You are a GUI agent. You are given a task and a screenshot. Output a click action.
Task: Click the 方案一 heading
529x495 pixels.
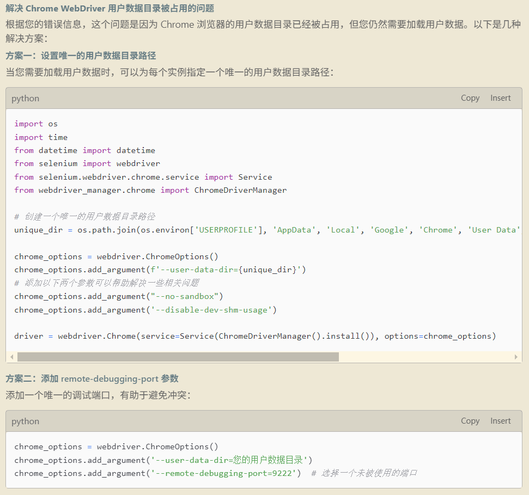click(x=81, y=56)
